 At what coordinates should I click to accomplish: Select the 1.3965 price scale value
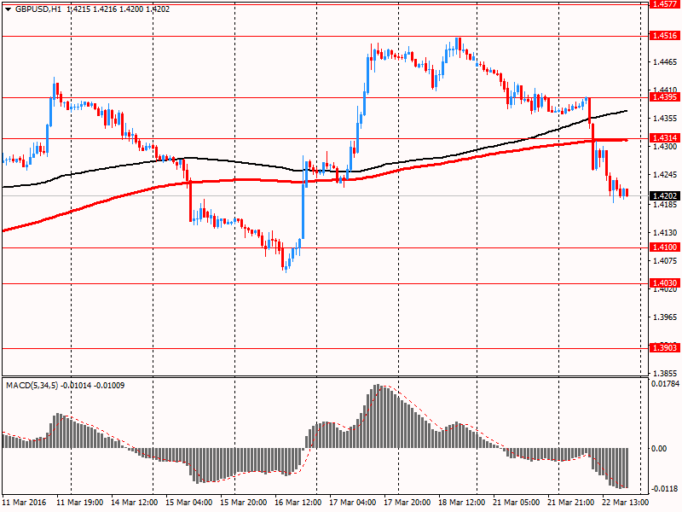coord(665,317)
